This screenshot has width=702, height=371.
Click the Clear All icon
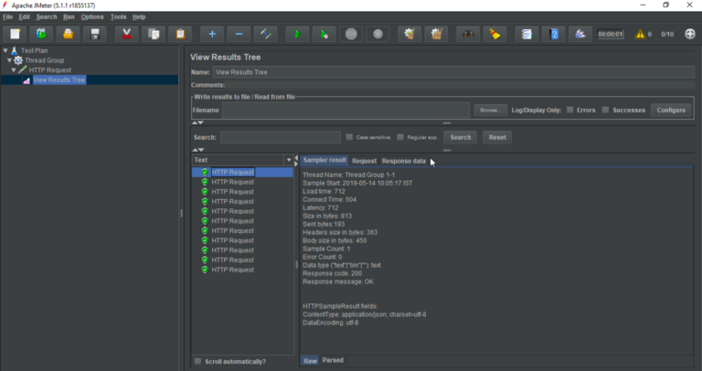[x=437, y=34]
